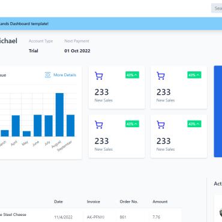Image resolution: width=222 pixels, height=222 pixels.
Task: Click the amount 7.76 cell
Action: pyautogui.click(x=156, y=217)
